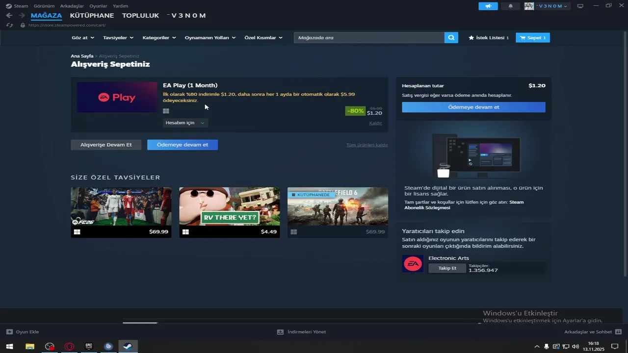Open Opera browser from the taskbar
628x353 pixels.
point(69,347)
